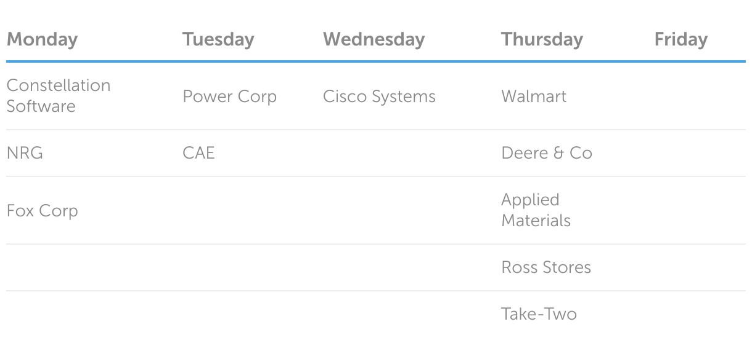This screenshot has height=343, width=752.
Task: Open the Deere & Co entry
Action: 547,153
